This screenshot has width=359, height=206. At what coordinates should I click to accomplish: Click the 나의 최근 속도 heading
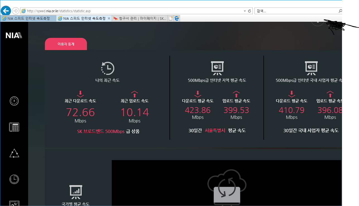click(107, 80)
